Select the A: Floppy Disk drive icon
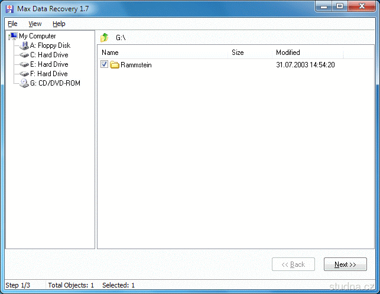 24,45
